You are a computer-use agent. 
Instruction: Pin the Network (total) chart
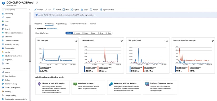coord(122,41)
